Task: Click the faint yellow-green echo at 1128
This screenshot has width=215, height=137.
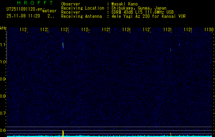Action: click(171, 50)
